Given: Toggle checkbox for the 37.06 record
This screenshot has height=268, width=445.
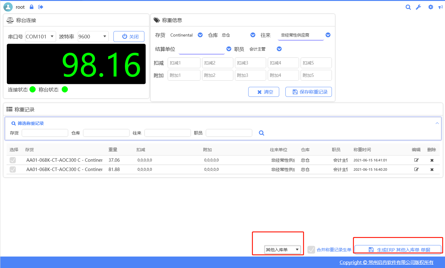Looking at the screenshot, I should tap(13, 160).
